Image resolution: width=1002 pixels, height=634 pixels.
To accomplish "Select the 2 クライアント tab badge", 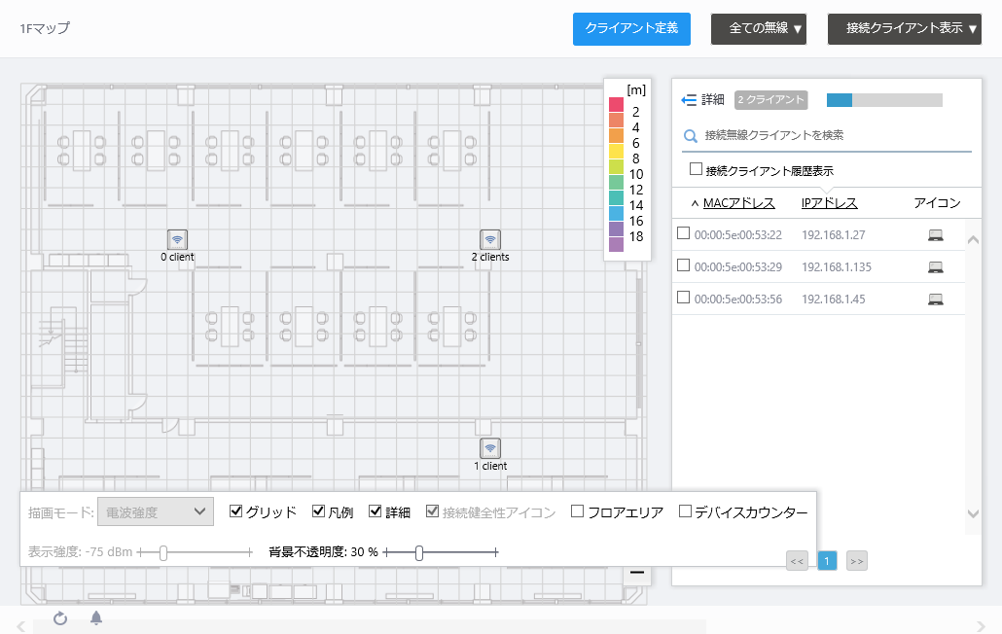I will click(773, 100).
